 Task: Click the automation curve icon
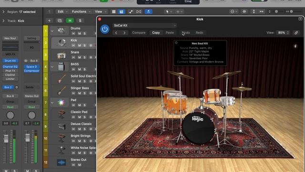point(131,11)
